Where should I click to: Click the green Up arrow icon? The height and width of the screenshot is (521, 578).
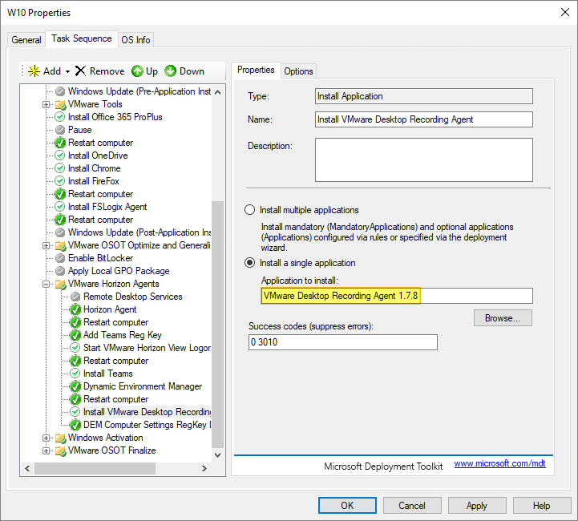(137, 71)
